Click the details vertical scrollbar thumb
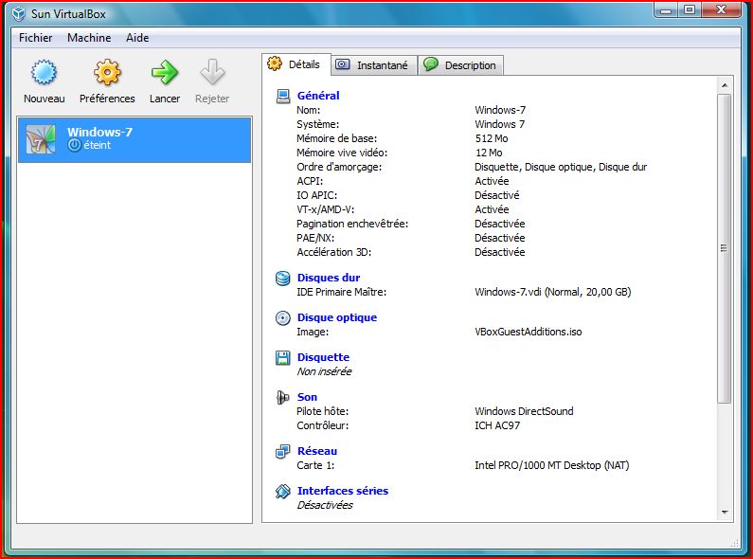 [725, 248]
